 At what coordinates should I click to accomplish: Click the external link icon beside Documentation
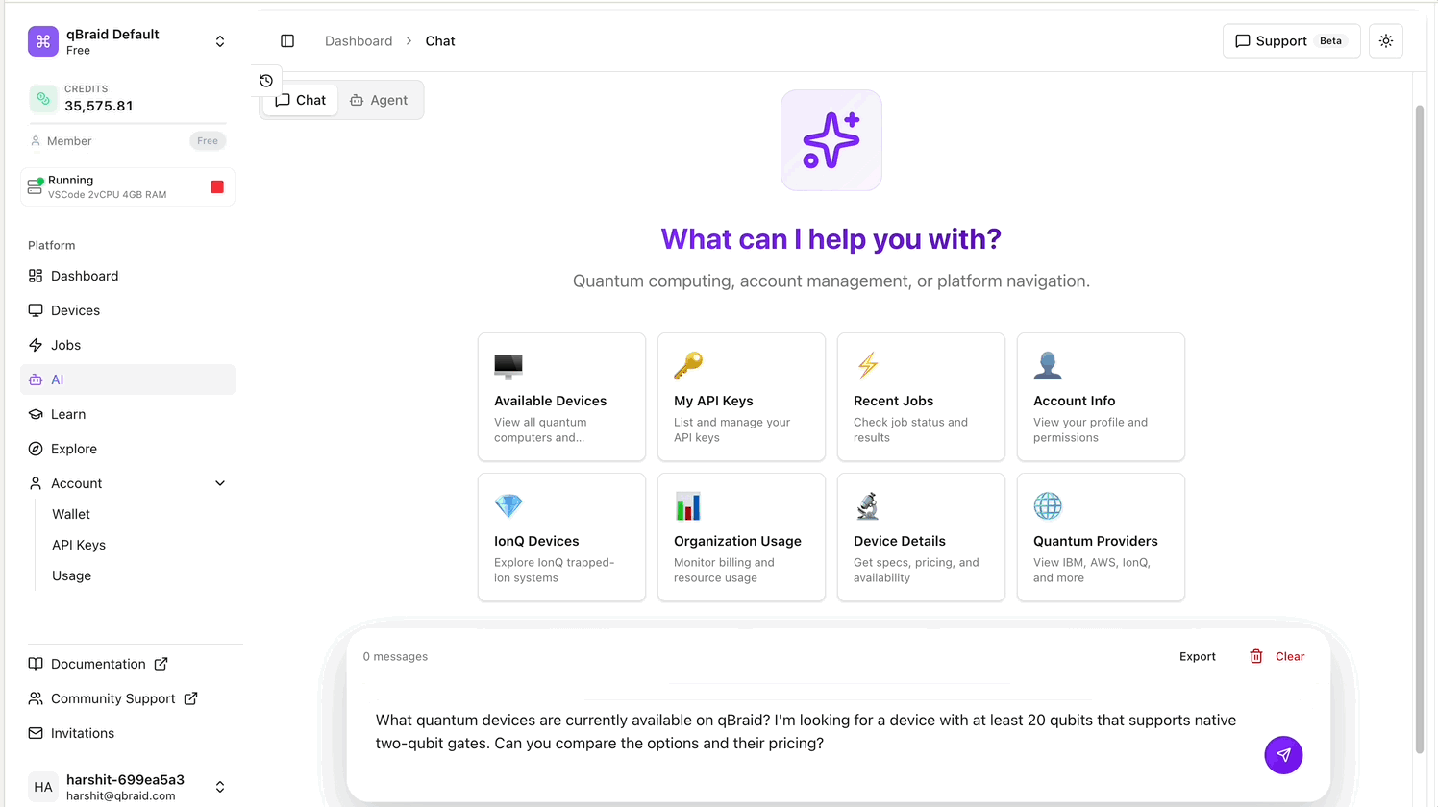(x=161, y=664)
